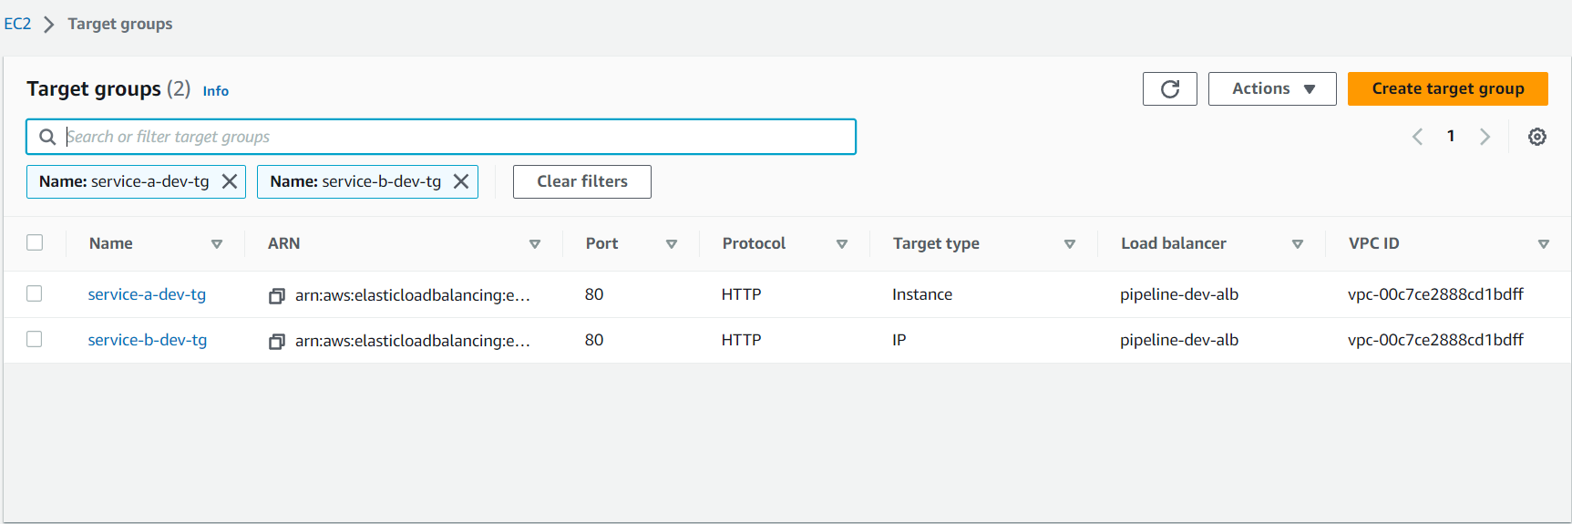Select all target groups checkbox
This screenshot has height=524, width=1572.
[35, 242]
